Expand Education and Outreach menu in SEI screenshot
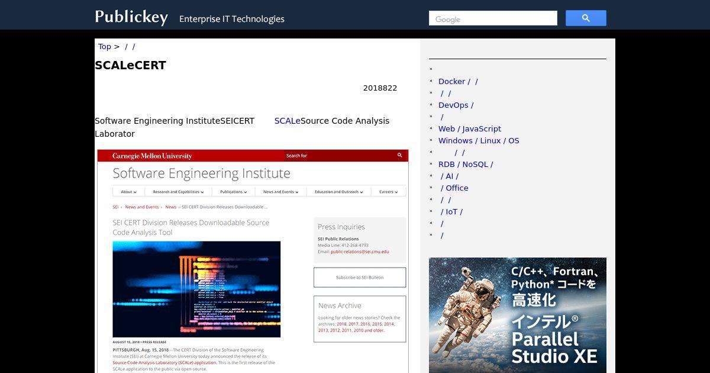 tap(338, 192)
